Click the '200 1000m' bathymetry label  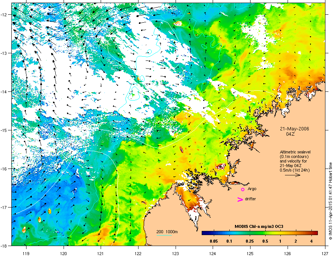point(167,232)
